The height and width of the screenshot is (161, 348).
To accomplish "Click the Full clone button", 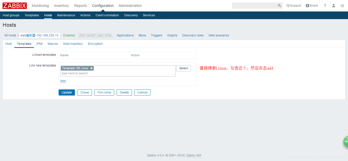I will [104, 92].
